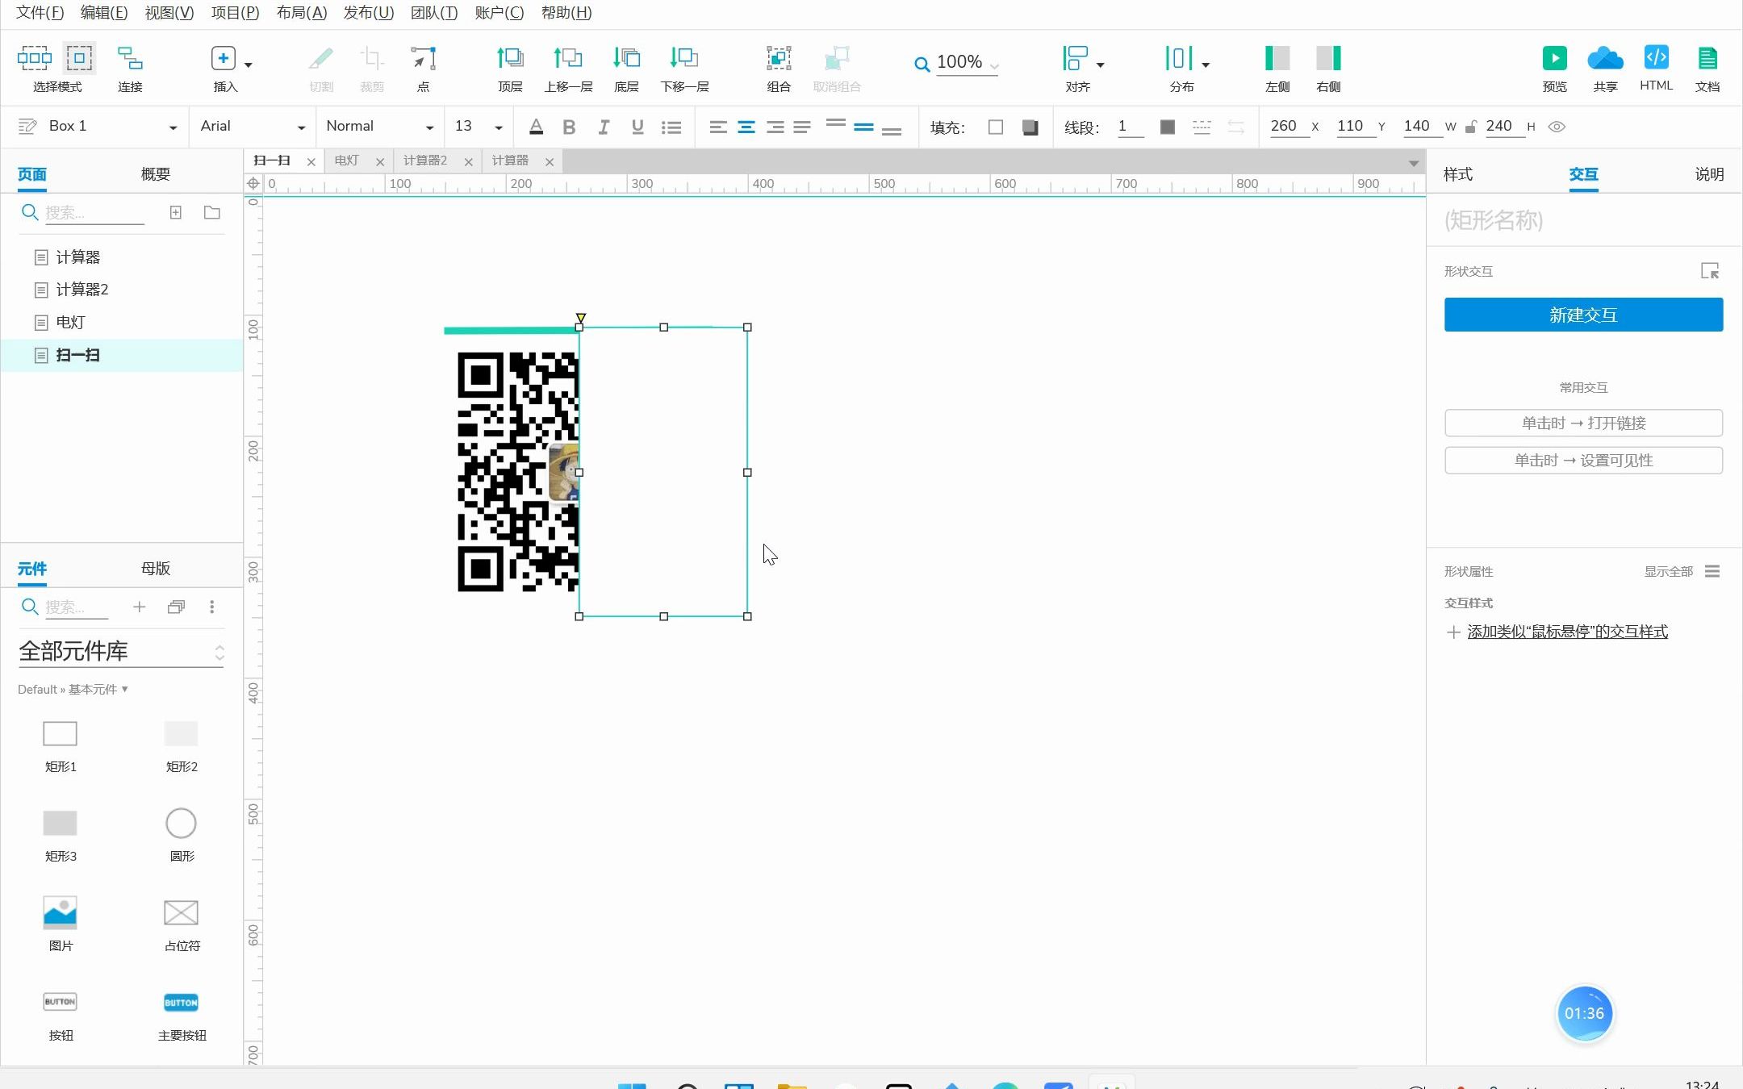Click the fill color swatch
This screenshot has width=1743, height=1089.
point(997,126)
